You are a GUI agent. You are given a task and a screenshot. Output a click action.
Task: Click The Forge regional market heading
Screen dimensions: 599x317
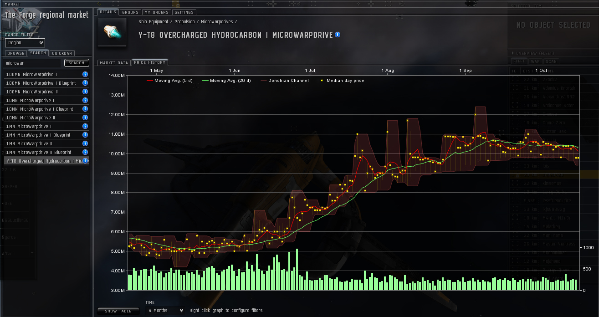point(46,15)
